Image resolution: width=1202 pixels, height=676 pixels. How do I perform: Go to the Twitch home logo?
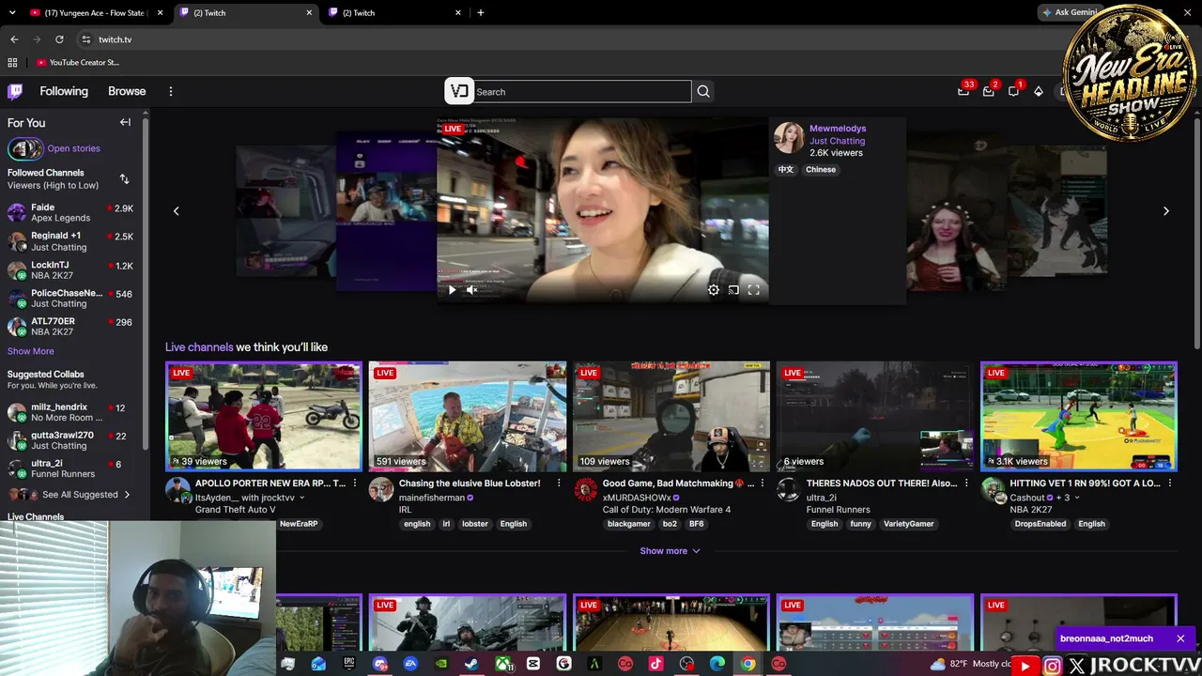(x=15, y=91)
